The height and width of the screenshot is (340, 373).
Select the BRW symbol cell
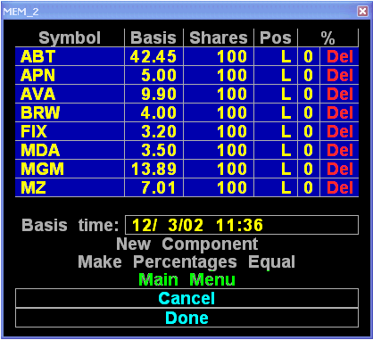tap(70, 112)
